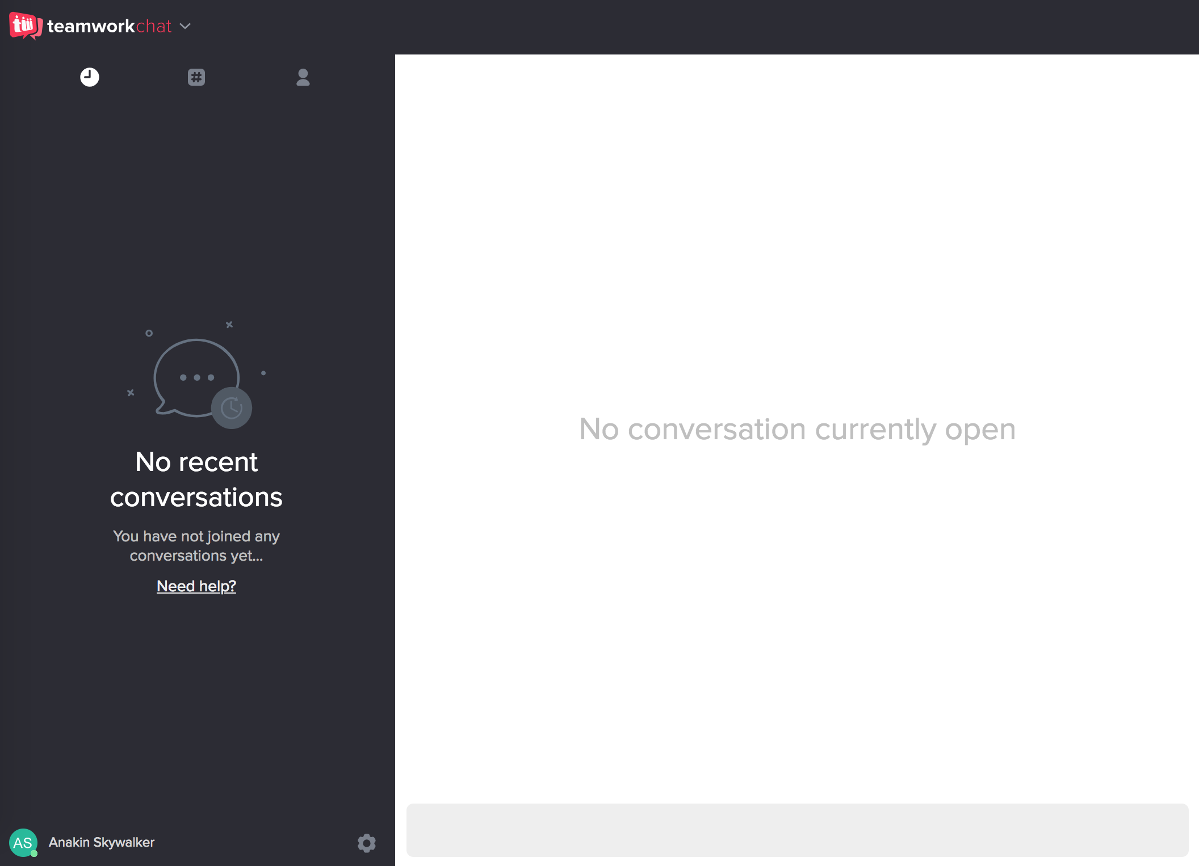Switch to the Recent conversations clock tab
Image resolution: width=1199 pixels, height=866 pixels.
(89, 77)
